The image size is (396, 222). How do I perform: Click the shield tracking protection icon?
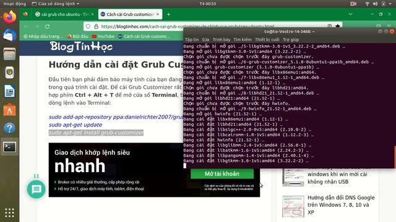[x=88, y=26]
